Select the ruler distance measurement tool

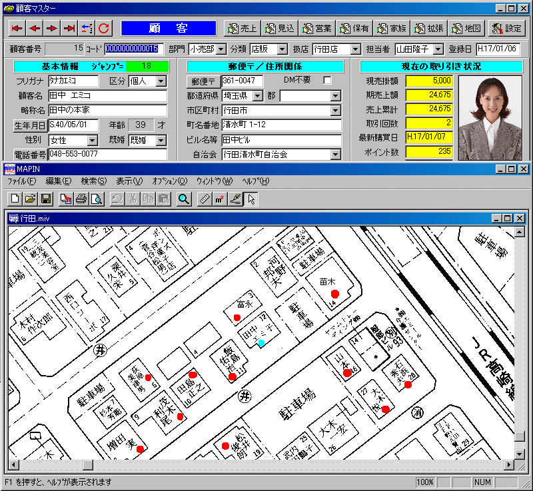point(205,199)
